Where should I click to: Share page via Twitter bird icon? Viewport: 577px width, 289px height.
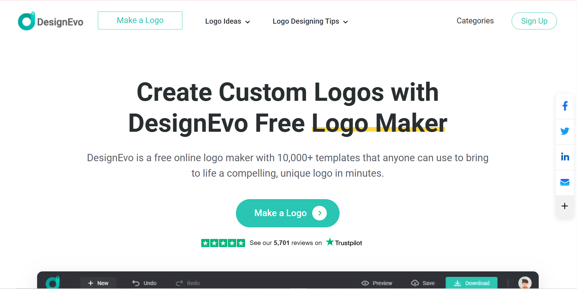point(565,131)
